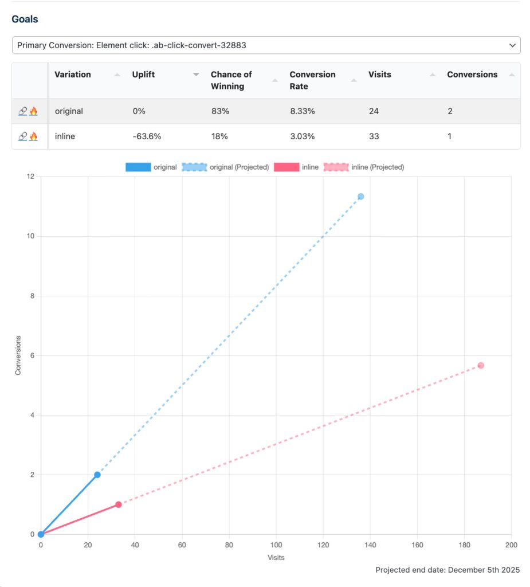Click the original projected endpoint on chart
530x587 pixels.
click(360, 197)
